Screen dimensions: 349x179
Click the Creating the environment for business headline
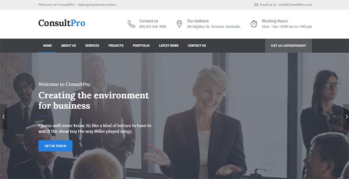94,100
